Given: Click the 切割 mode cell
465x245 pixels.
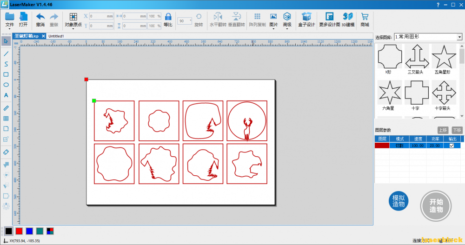Looking at the screenshot, I should tap(399, 146).
